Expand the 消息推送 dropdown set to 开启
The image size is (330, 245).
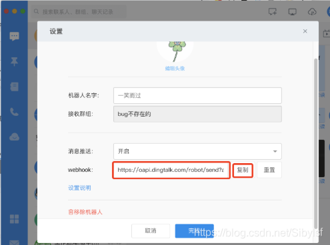pos(197,151)
